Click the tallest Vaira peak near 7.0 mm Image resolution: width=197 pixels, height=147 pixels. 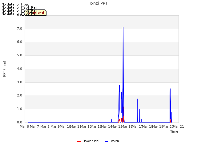click(x=123, y=28)
